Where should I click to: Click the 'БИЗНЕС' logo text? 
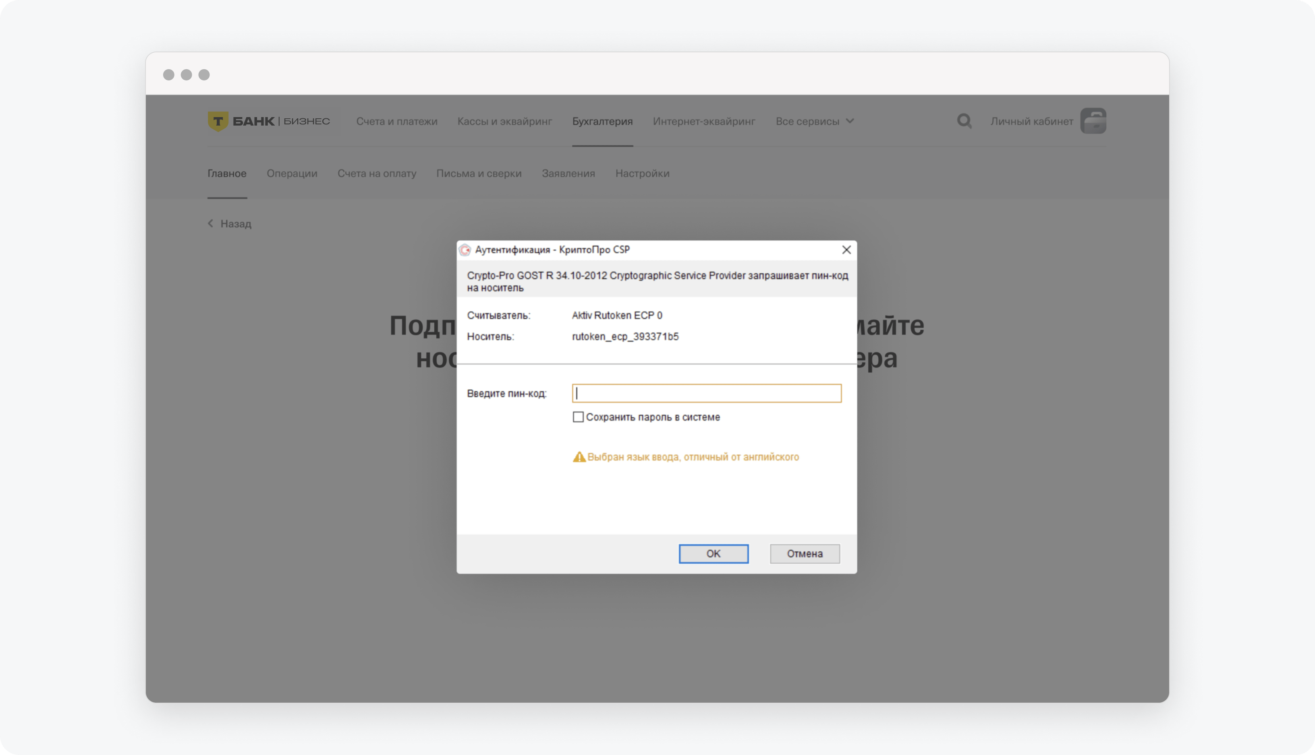[307, 122]
